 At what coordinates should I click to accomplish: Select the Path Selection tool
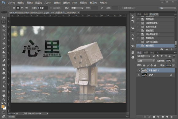pos(4,87)
